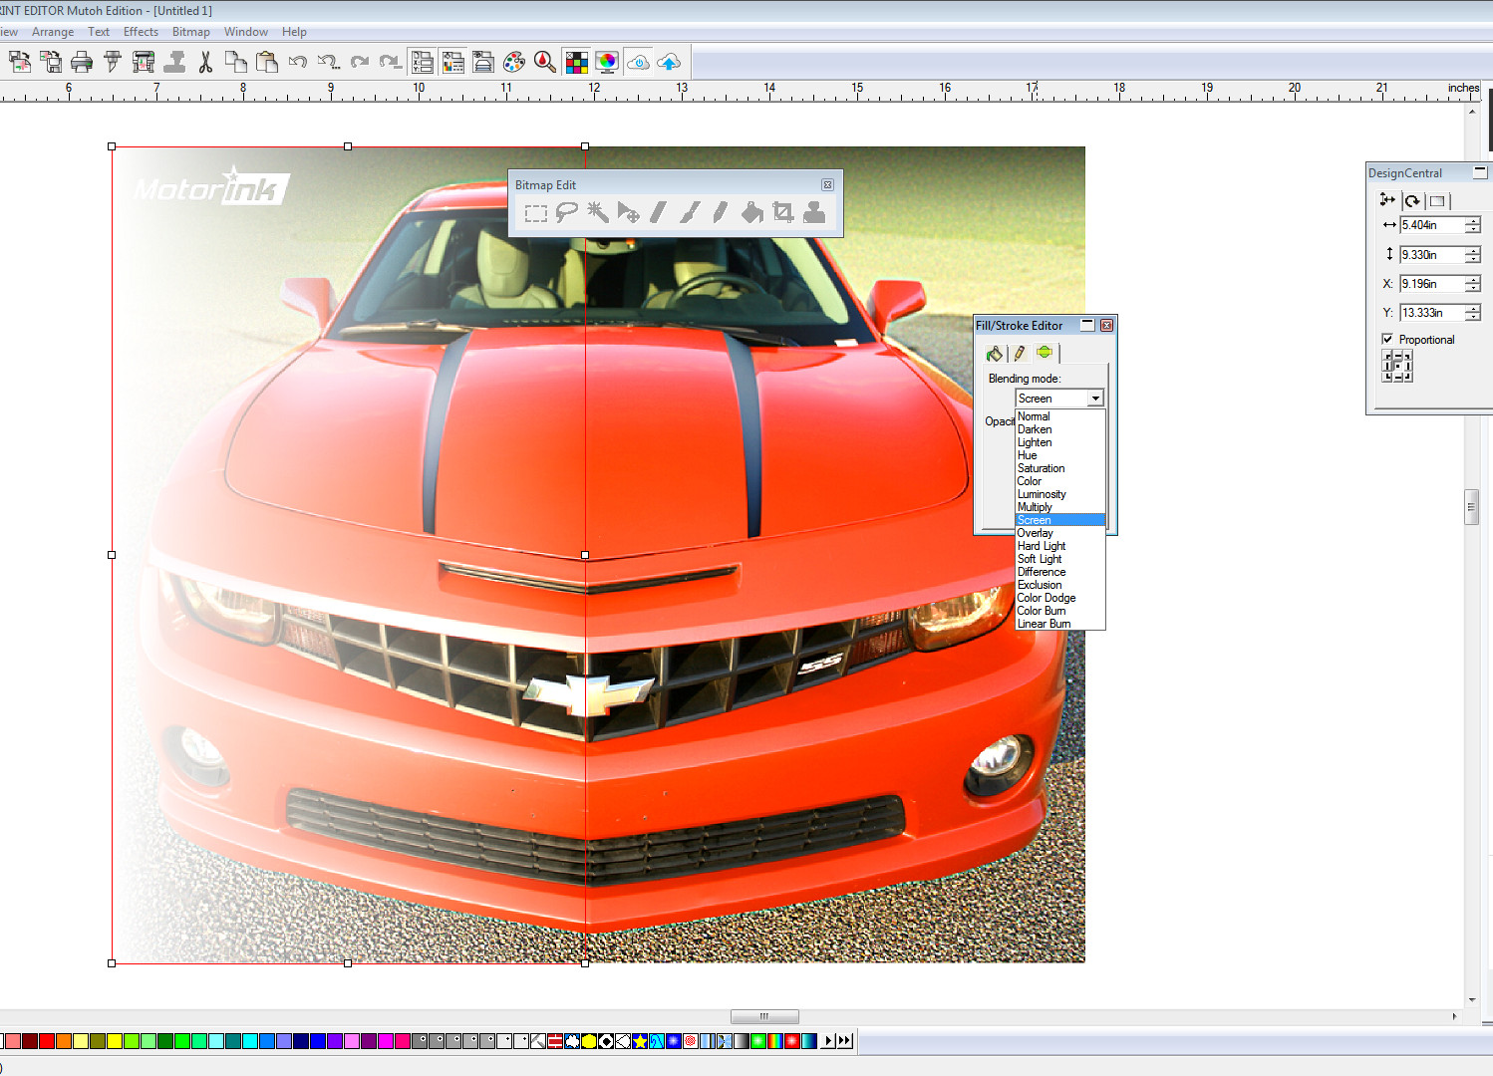Open the stroke pencil tab in Fill/Stroke Editor
The height and width of the screenshot is (1076, 1493).
(1020, 354)
